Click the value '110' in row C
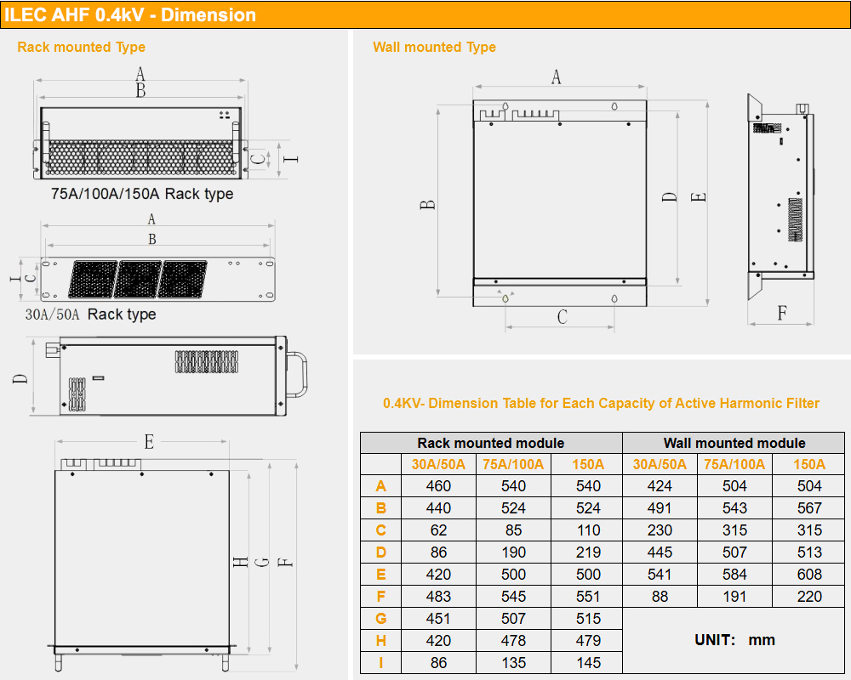This screenshot has height=680, width=851. click(588, 530)
